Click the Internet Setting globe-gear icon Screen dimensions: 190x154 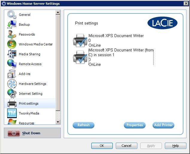click(x=12, y=94)
